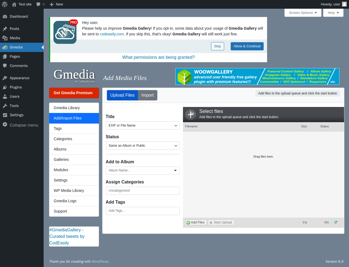Screen dimensions: 349x267
Task: Click the Gmedia PRO cloud logo
Action: (65, 32)
